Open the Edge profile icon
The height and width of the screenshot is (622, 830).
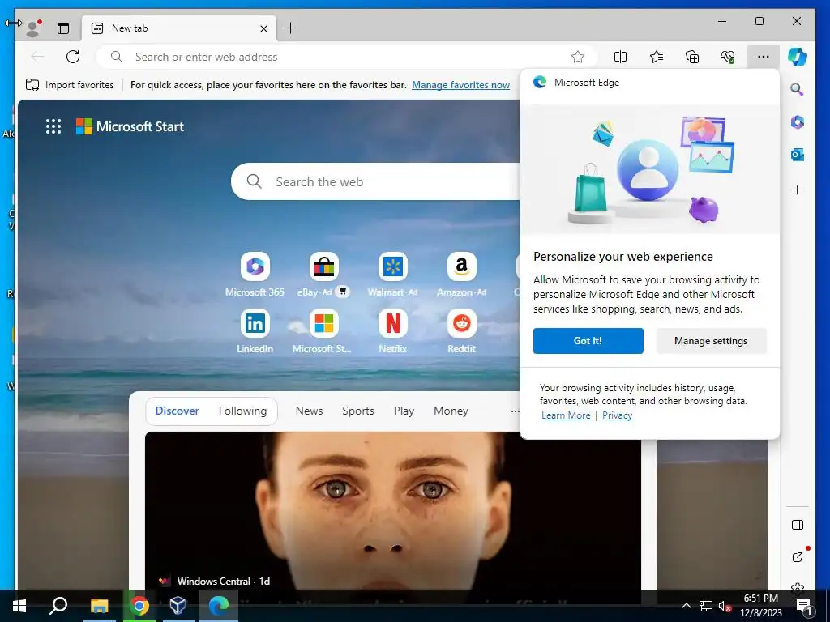tap(33, 28)
